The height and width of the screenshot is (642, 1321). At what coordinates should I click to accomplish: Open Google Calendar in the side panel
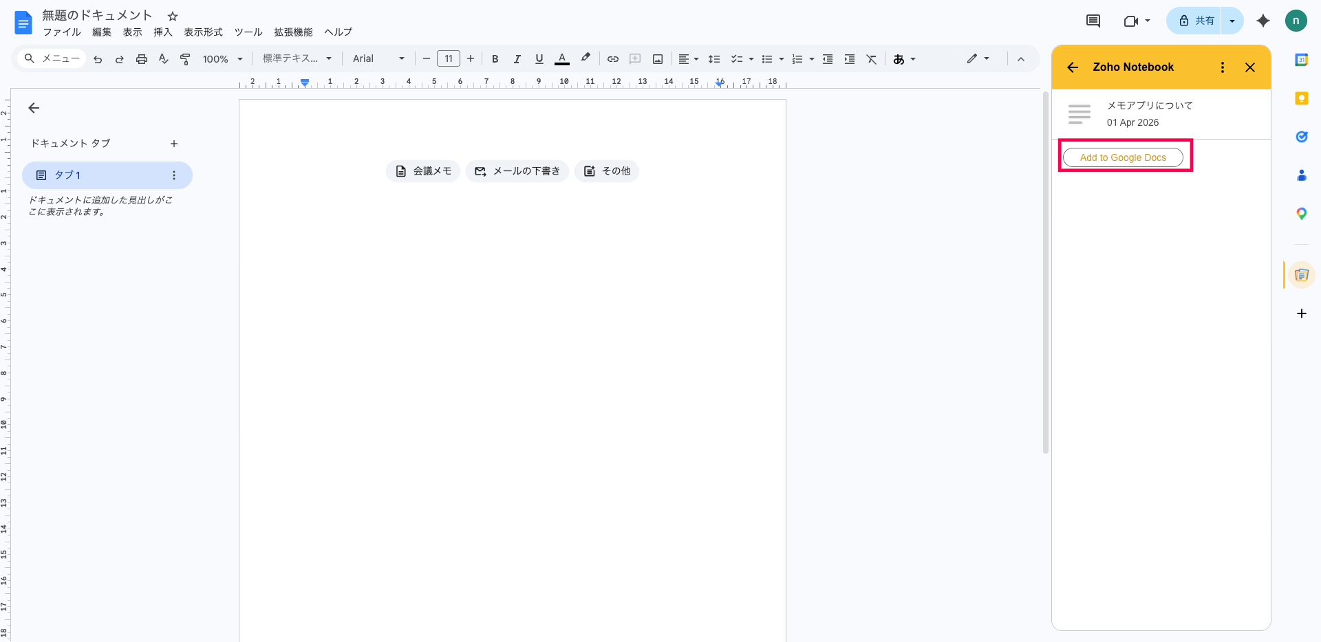tap(1301, 60)
